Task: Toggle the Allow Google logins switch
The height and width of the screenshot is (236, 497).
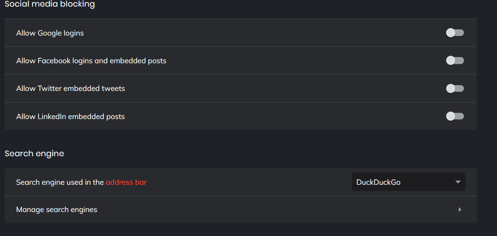Action: tap(455, 33)
